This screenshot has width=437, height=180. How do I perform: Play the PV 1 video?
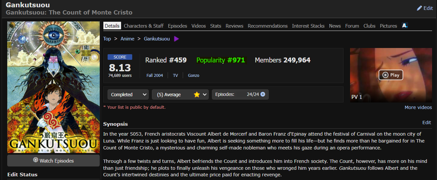[x=391, y=75]
